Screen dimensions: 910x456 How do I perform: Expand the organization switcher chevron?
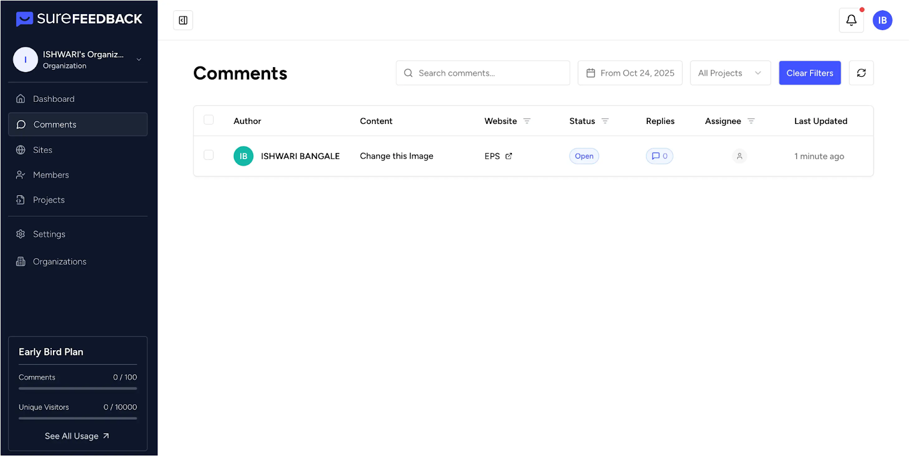click(x=139, y=60)
